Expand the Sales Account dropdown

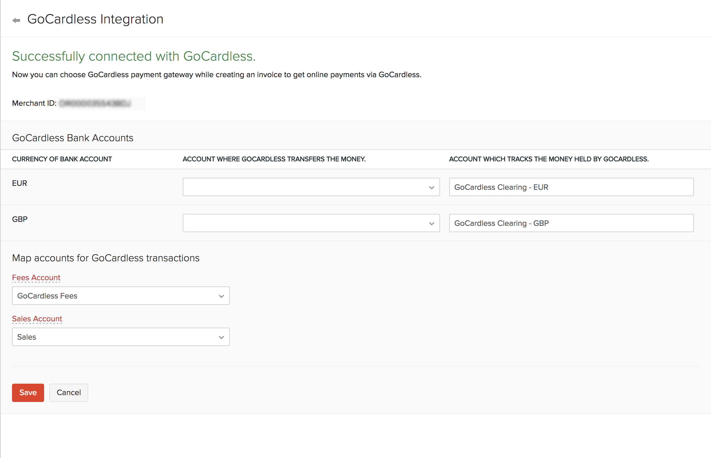(121, 337)
